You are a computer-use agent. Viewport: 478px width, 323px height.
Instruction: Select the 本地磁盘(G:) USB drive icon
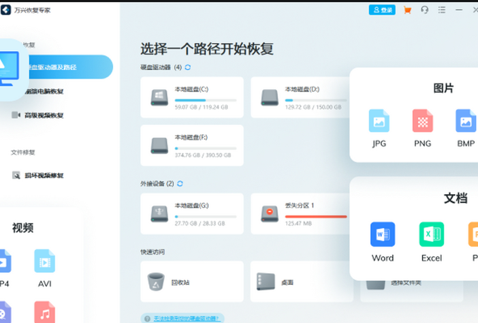click(159, 213)
